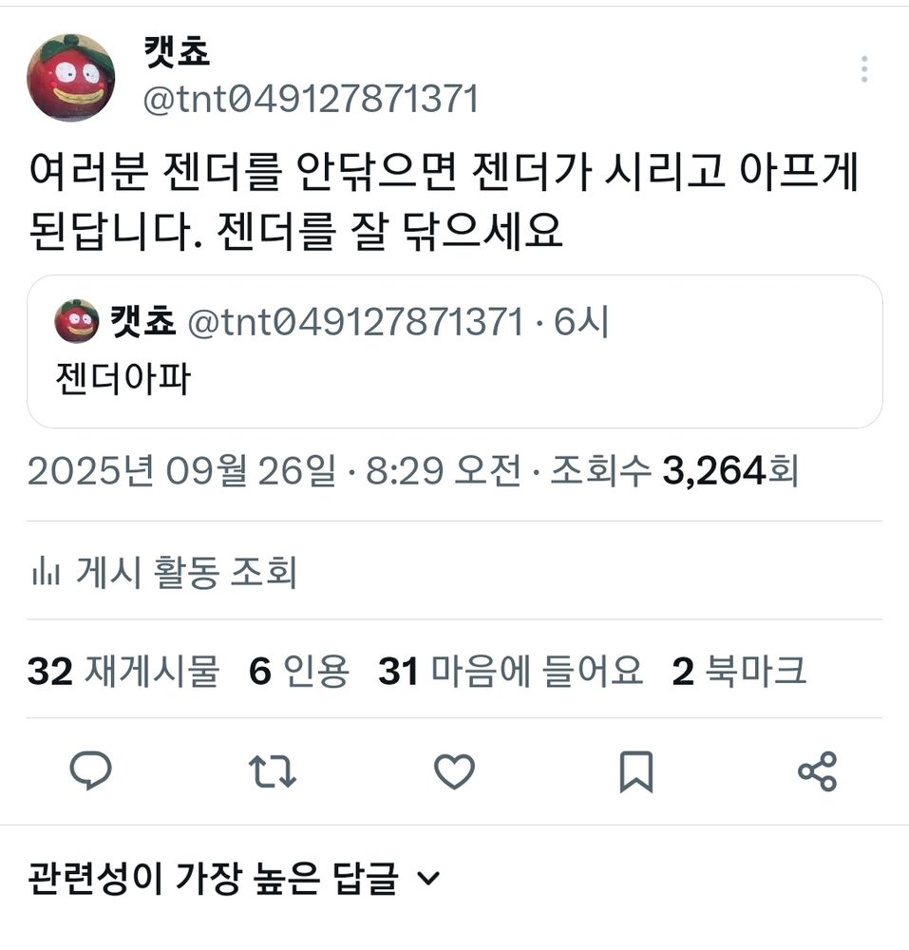Image resolution: width=909 pixels, height=950 pixels.
Task: Open the @tnt049127871371 handle at top
Action: (311, 99)
